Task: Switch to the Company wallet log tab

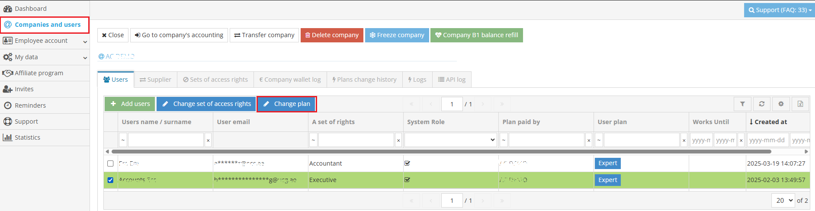Action: tap(290, 80)
